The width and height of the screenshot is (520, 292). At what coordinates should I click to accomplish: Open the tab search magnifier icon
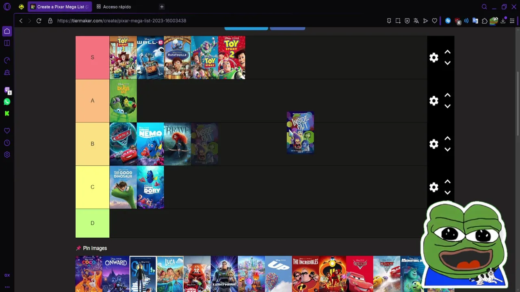click(x=484, y=6)
